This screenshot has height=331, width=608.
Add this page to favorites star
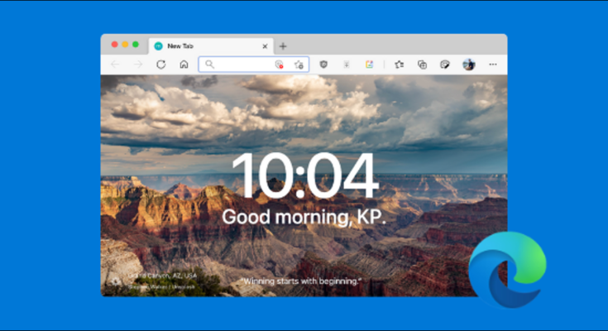pos(299,64)
